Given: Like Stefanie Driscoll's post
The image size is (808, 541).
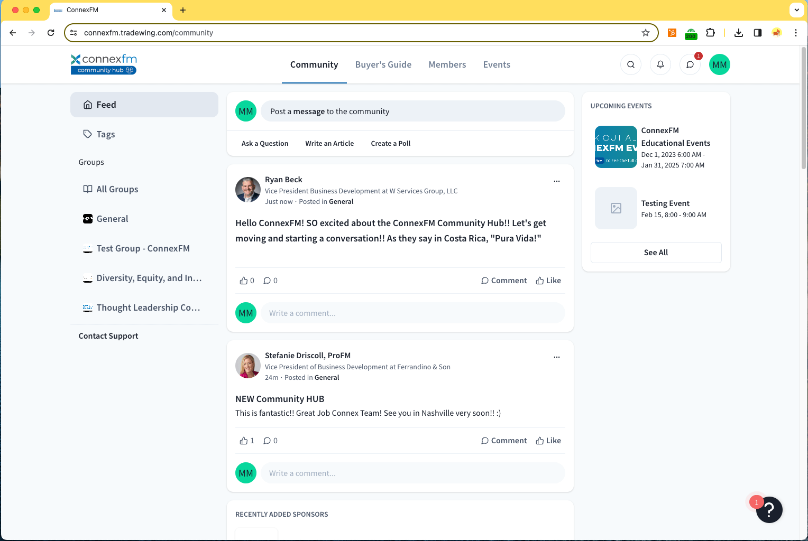Looking at the screenshot, I should point(548,441).
